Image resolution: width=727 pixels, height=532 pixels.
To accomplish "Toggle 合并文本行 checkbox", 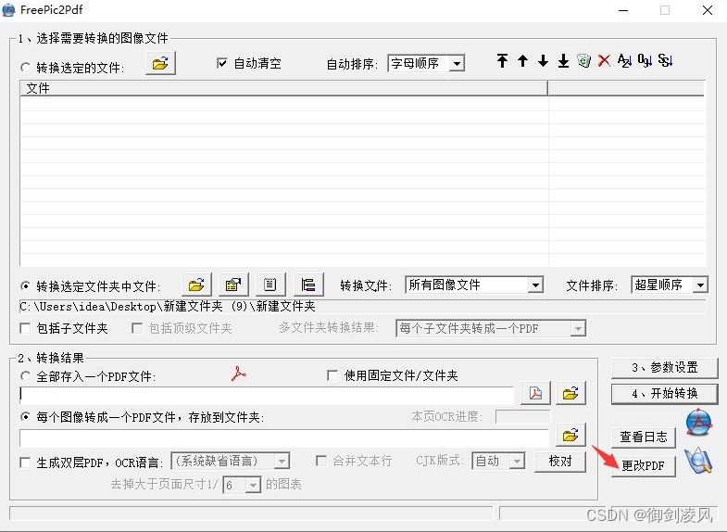I will click(x=320, y=461).
